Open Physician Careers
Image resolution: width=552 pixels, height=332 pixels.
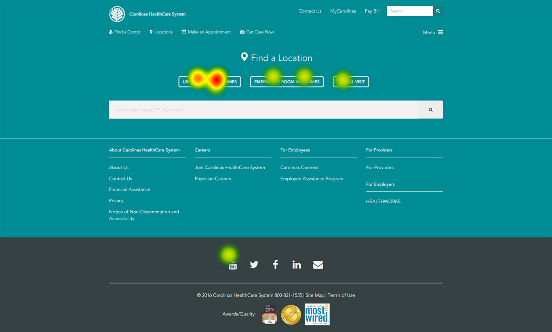click(213, 179)
